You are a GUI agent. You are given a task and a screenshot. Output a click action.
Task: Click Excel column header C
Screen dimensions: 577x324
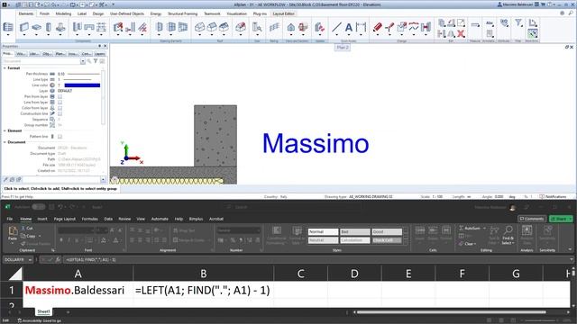coord(300,274)
